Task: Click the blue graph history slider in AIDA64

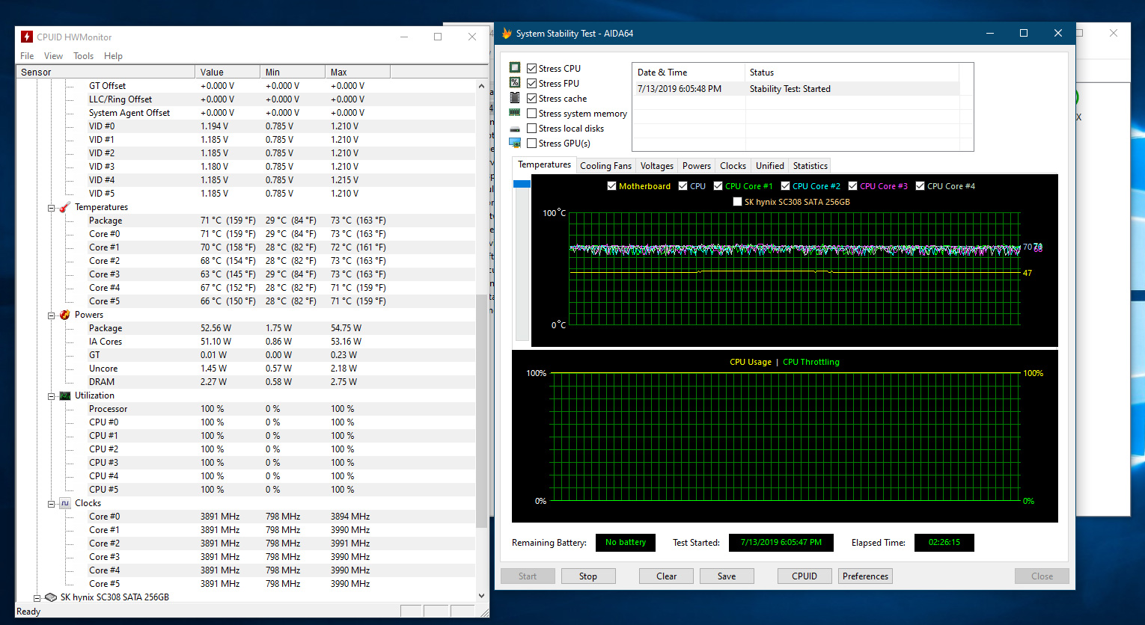Action: (522, 184)
